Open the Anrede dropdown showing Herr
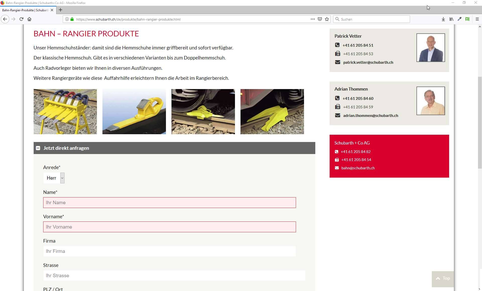Viewport: 482px width, 291px height. pos(54,178)
